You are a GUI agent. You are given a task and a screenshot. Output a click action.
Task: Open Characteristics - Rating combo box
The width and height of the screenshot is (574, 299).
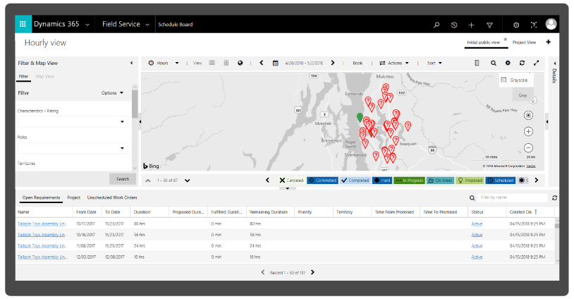pyautogui.click(x=73, y=122)
